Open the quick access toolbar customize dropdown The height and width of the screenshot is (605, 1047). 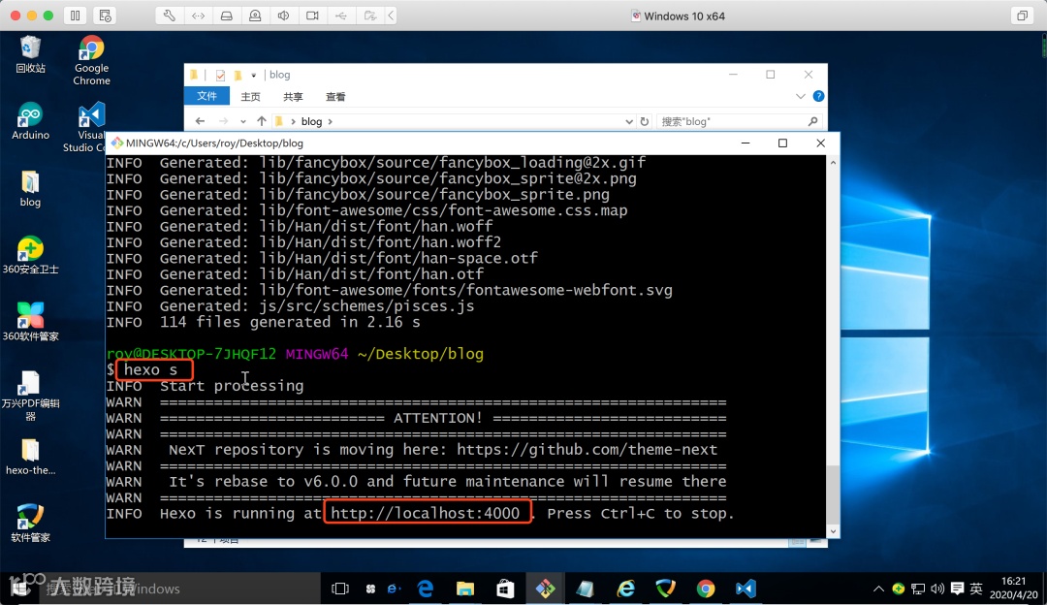coord(254,75)
